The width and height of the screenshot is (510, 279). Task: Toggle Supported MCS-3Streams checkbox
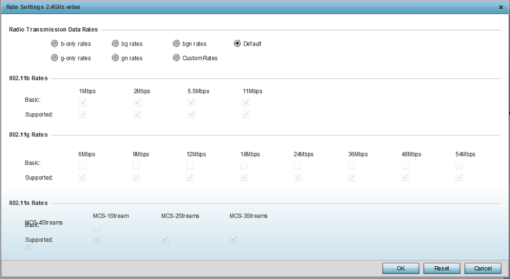[x=233, y=239]
